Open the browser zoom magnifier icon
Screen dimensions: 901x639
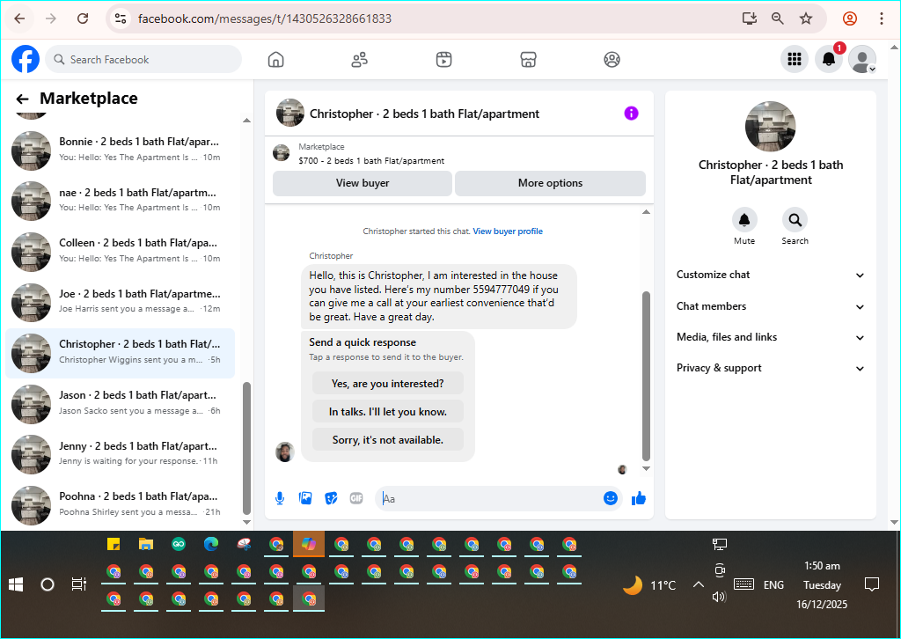[778, 18]
